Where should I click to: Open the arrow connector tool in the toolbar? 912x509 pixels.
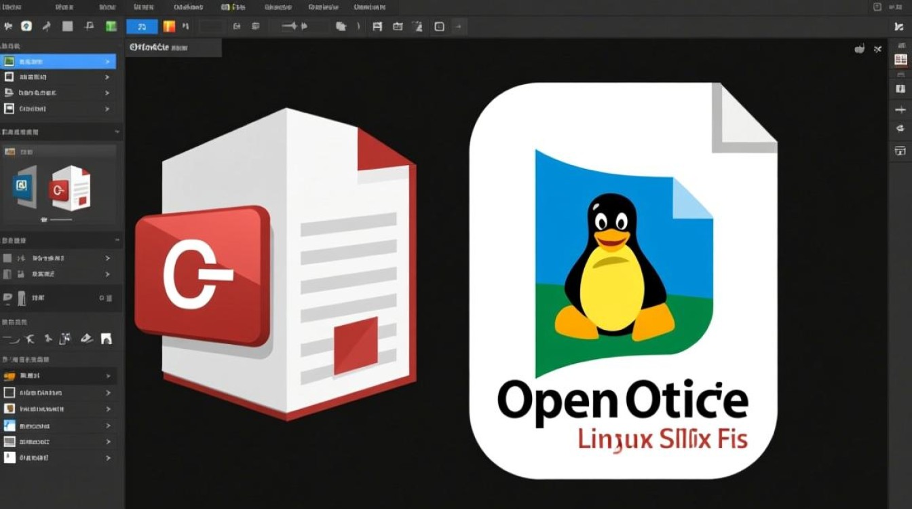[x=287, y=26]
